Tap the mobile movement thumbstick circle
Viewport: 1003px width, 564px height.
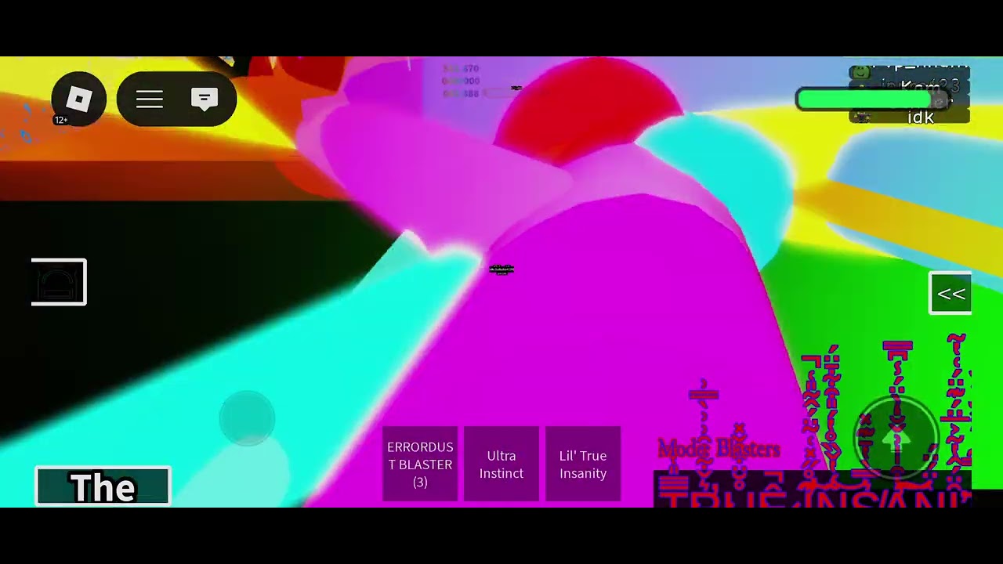247,418
